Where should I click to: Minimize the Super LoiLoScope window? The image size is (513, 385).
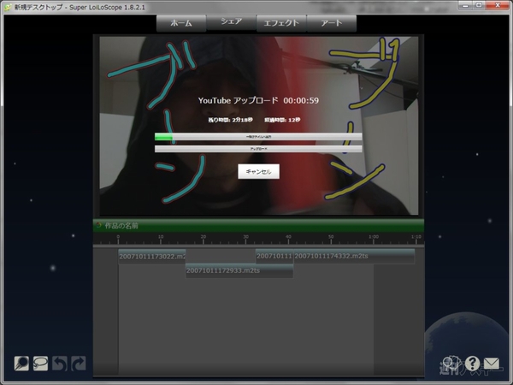click(465, 5)
